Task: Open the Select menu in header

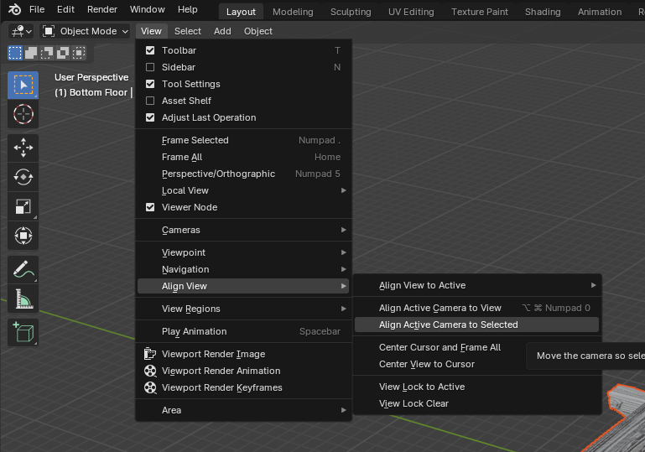Action: click(187, 31)
